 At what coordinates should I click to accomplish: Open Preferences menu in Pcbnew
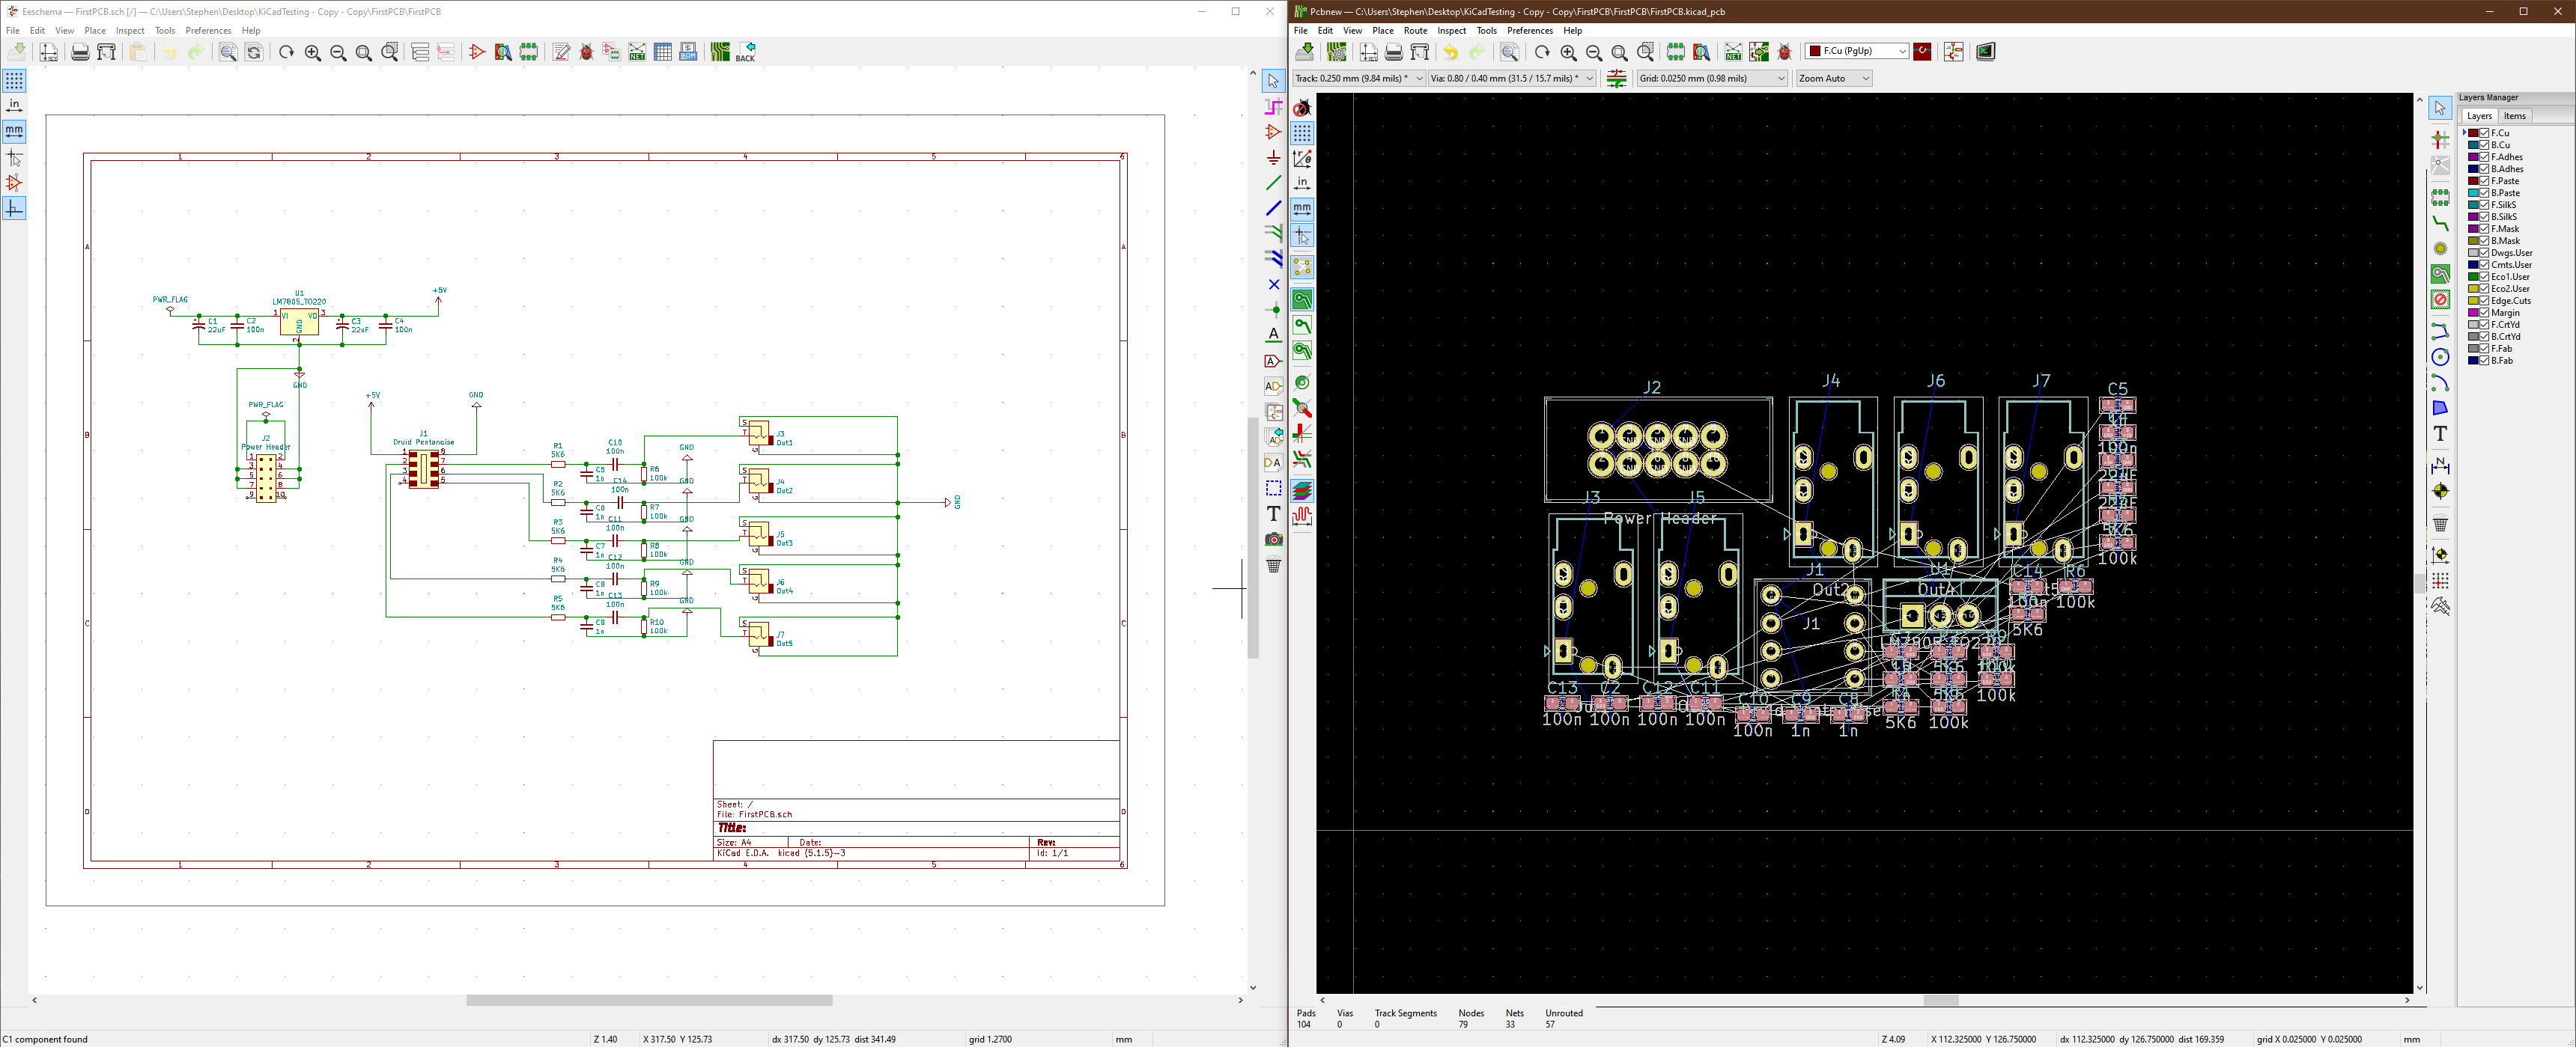(1530, 31)
